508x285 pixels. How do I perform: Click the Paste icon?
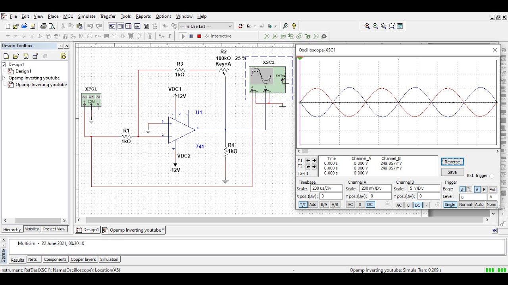point(79,26)
